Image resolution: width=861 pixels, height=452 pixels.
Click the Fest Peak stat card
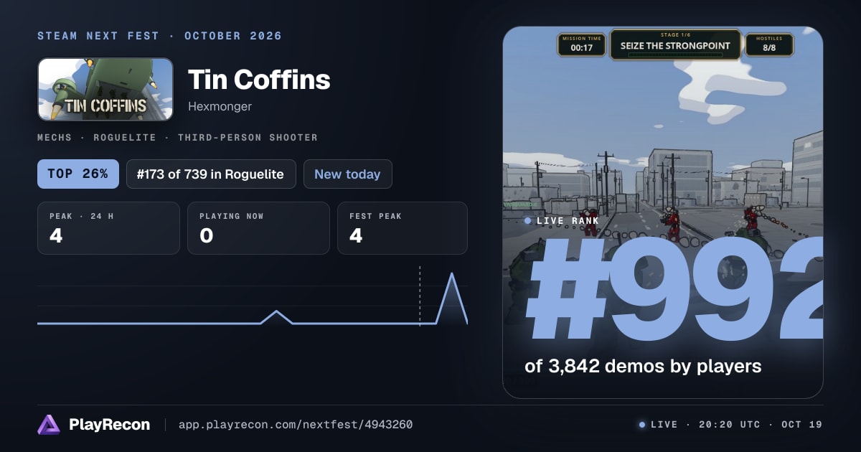403,228
